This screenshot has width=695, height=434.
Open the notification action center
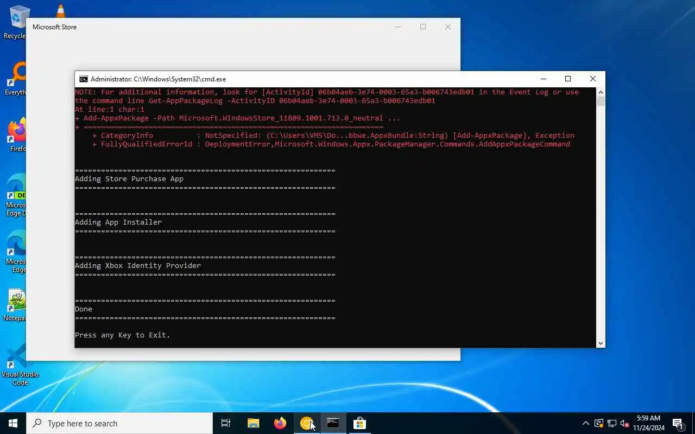click(678, 423)
